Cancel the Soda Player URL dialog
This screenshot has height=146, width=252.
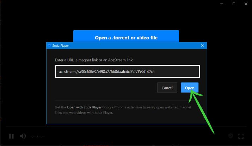pyautogui.click(x=167, y=88)
